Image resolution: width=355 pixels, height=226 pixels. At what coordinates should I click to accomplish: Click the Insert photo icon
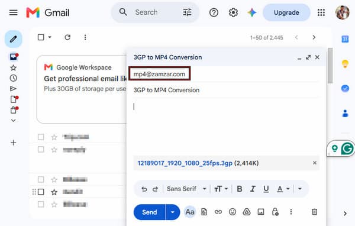261,212
